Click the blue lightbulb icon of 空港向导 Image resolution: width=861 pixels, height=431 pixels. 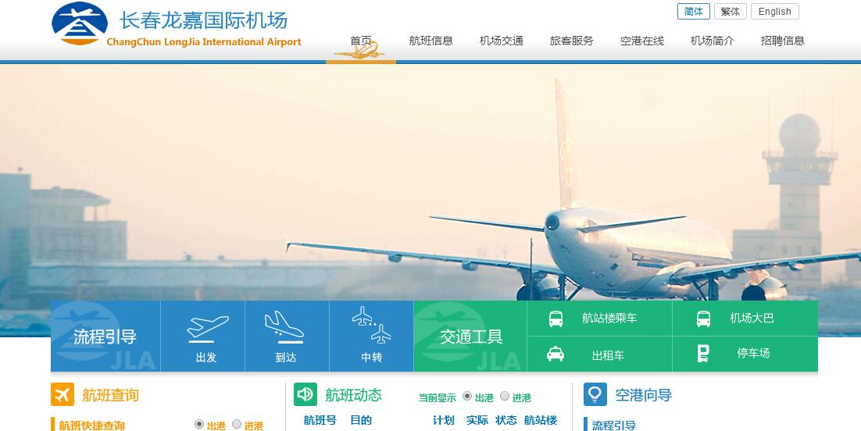pyautogui.click(x=595, y=394)
